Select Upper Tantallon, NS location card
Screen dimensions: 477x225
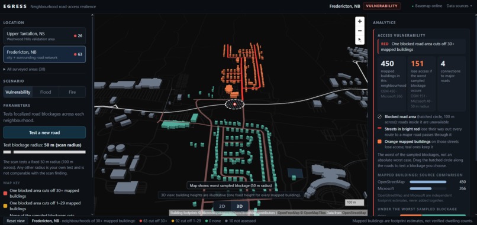click(x=44, y=36)
